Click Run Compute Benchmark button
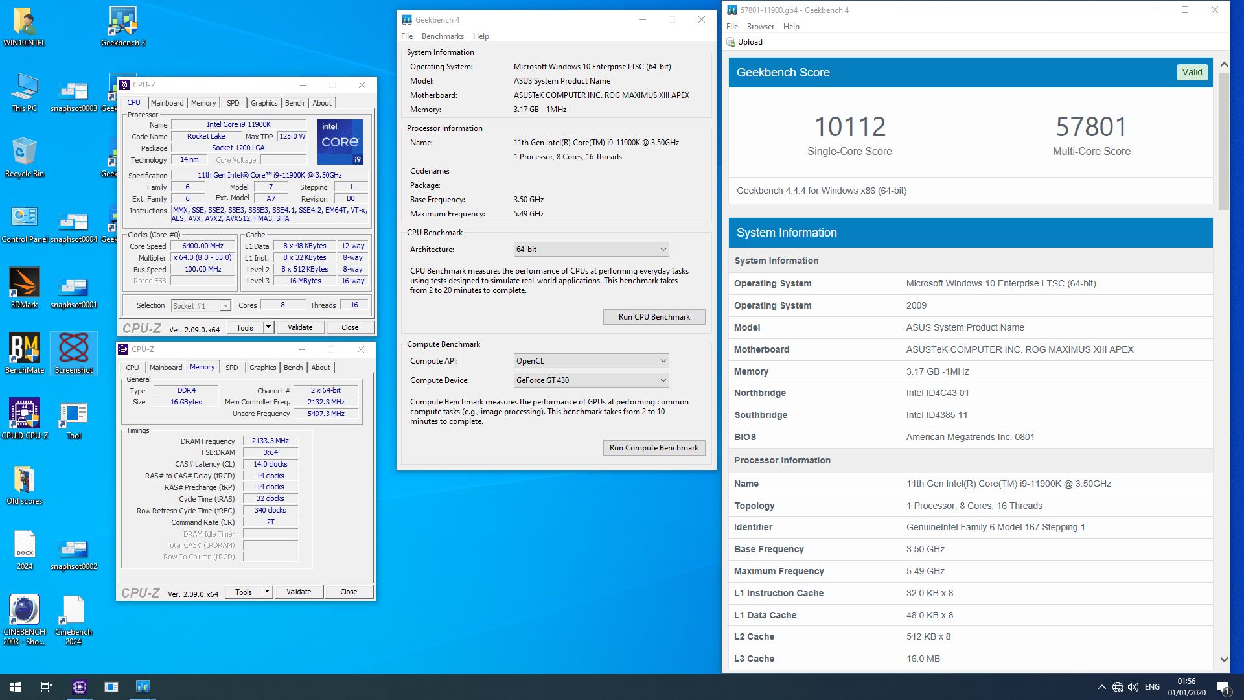The image size is (1244, 700). [654, 448]
